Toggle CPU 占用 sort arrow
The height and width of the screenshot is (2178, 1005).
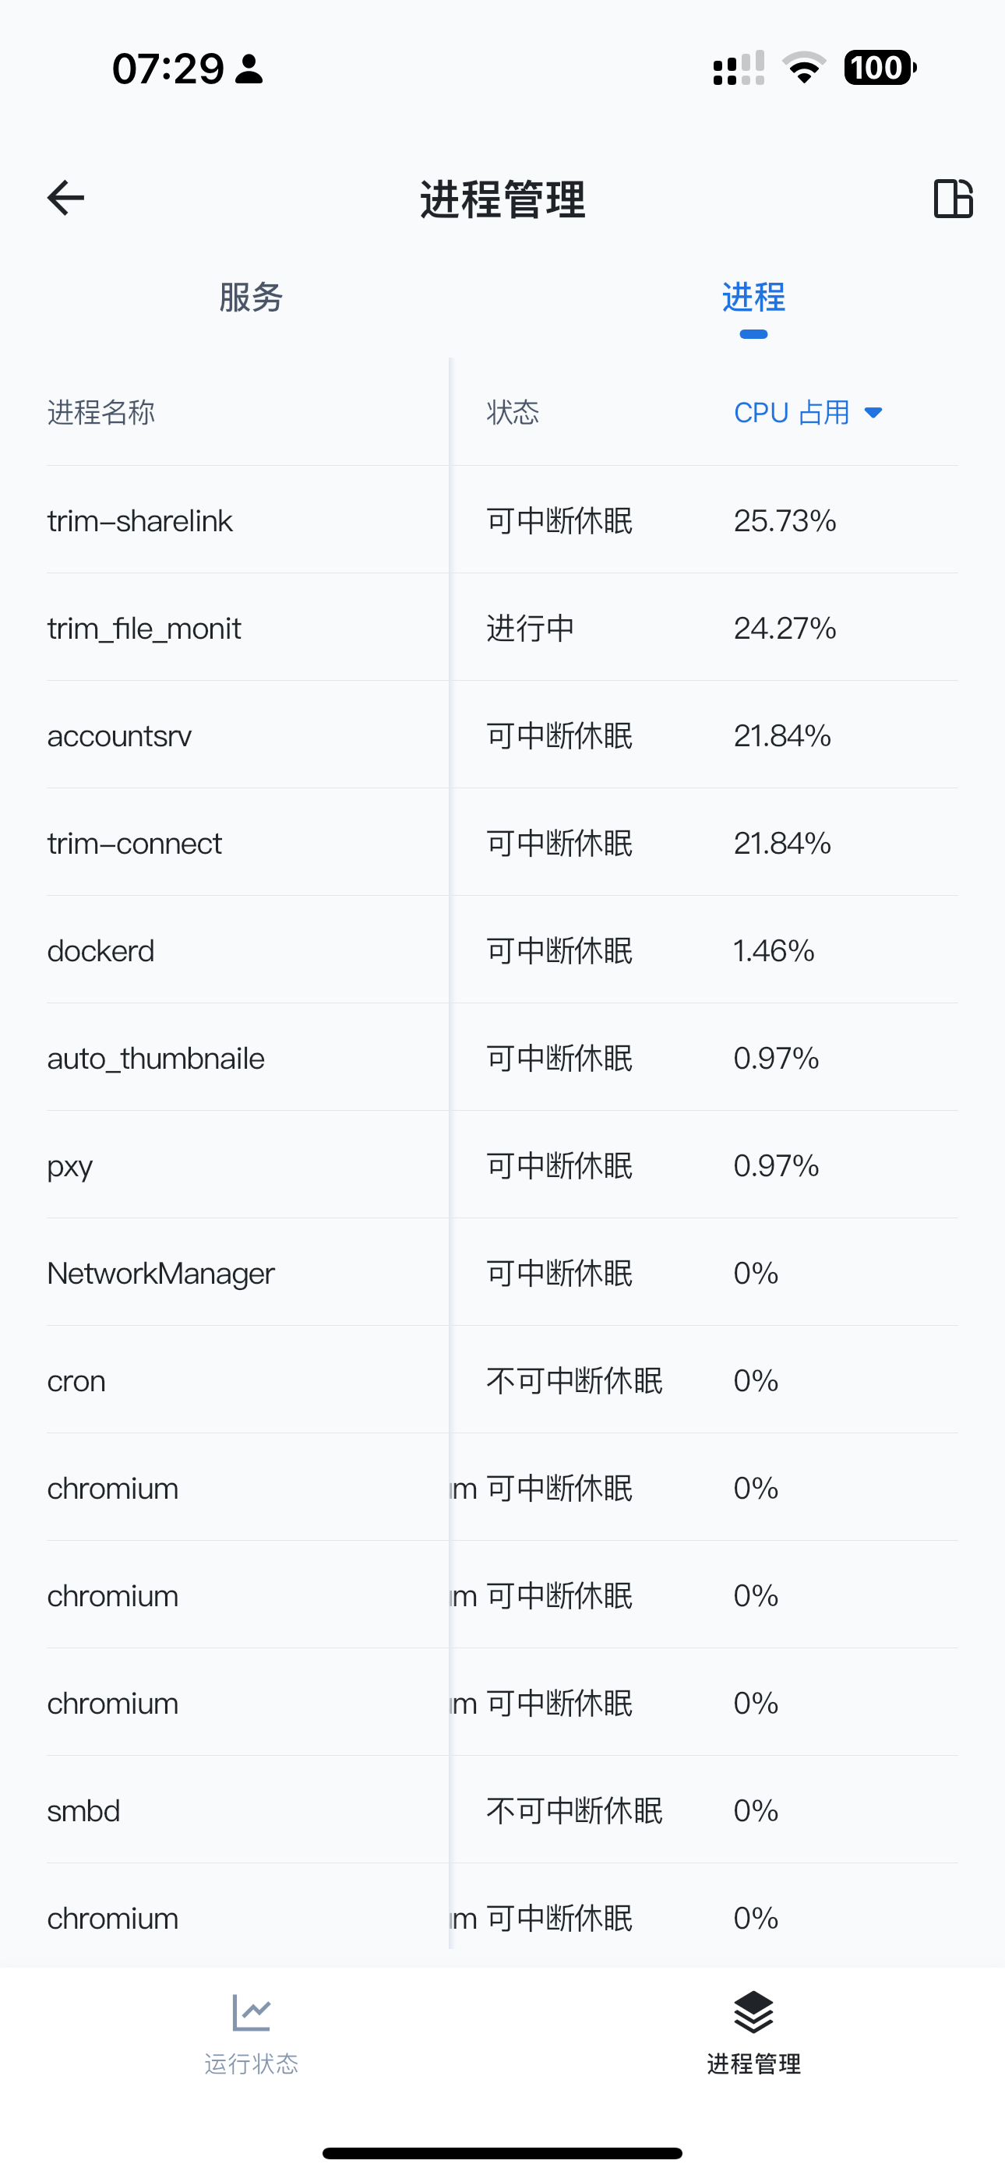pos(873,413)
